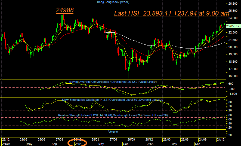Click the 60 level on the RSI axis
This screenshot has width=241, height=146.
(230, 119)
